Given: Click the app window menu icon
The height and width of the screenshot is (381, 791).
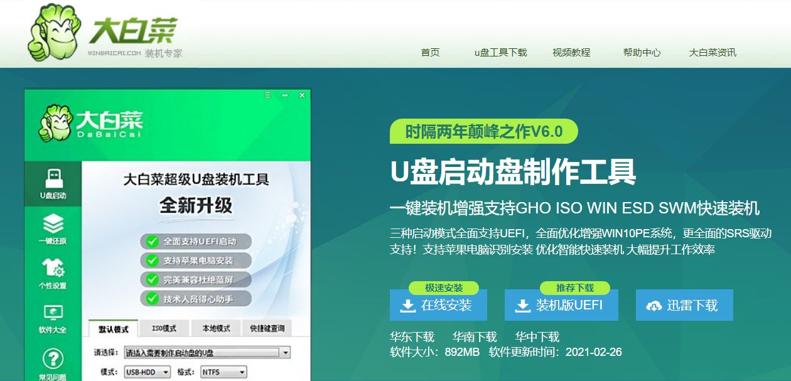Looking at the screenshot, I should point(267,95).
